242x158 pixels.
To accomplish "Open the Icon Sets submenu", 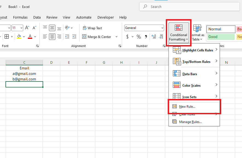I will pos(194,97).
